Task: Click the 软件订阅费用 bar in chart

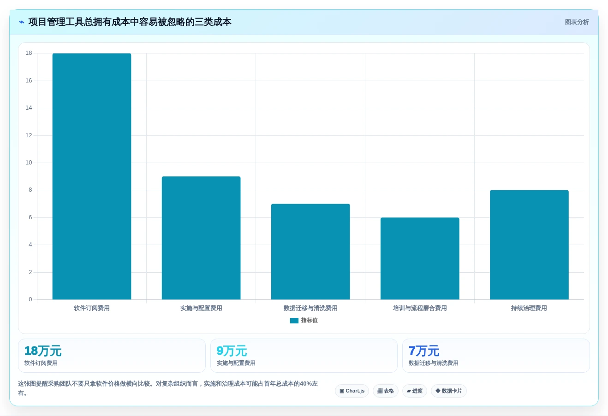Action: tap(92, 176)
